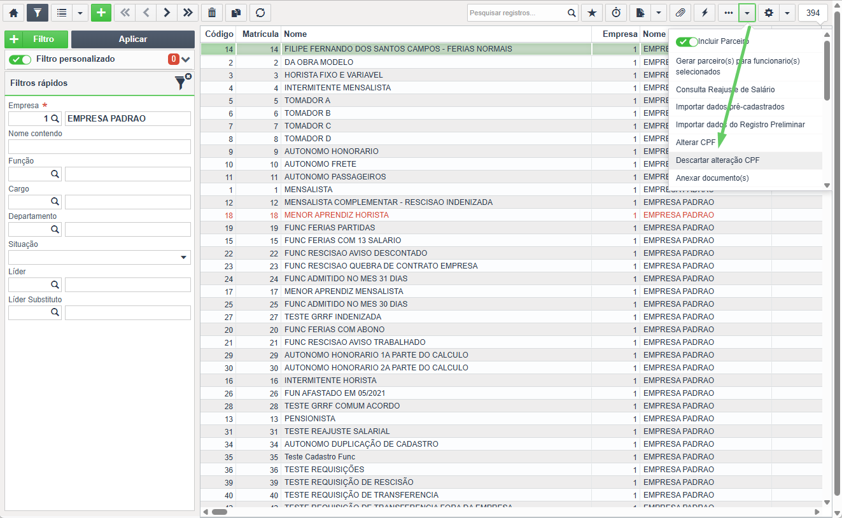Click the Aplicar button
Screen dimensions: 842x518
click(x=133, y=39)
